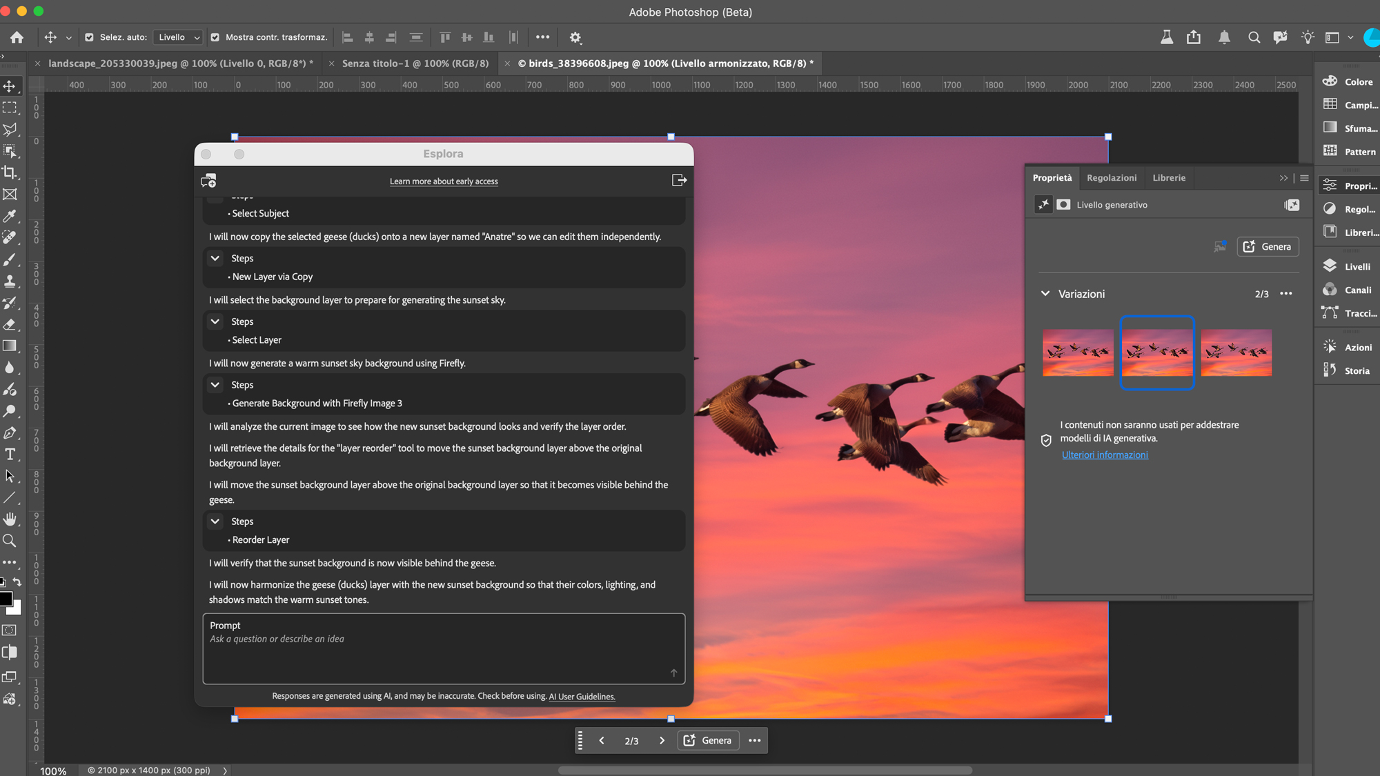Screen dimensions: 1380x776
Task: Select the Move tool in the toolbox
Action: point(10,86)
